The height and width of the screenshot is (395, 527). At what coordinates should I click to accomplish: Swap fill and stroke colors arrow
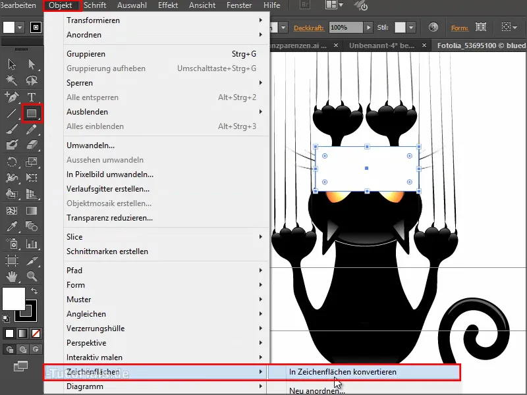point(34,291)
